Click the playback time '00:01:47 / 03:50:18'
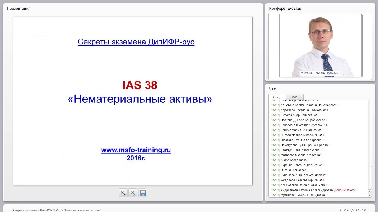378x212 pixels. (352, 210)
